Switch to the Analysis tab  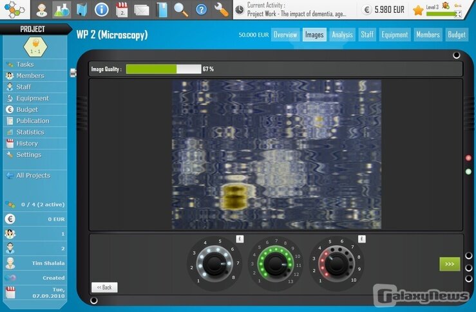[342, 35]
